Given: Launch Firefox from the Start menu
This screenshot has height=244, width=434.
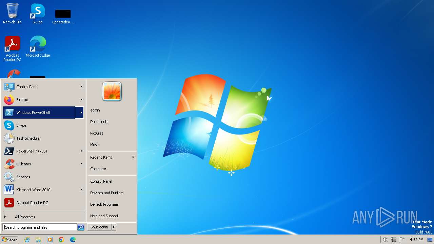Looking at the screenshot, I should point(43,100).
